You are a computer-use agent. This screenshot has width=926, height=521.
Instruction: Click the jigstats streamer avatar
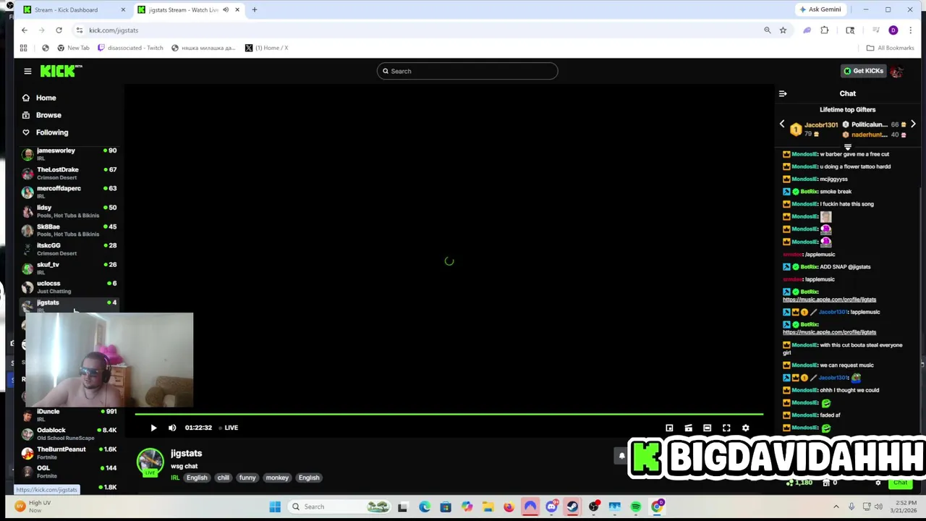tap(150, 462)
